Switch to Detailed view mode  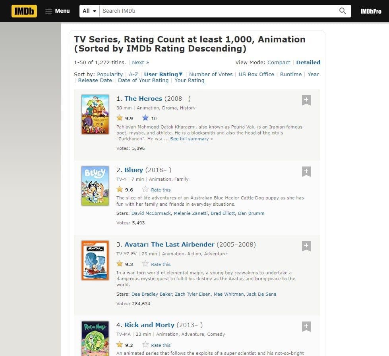pyautogui.click(x=308, y=62)
